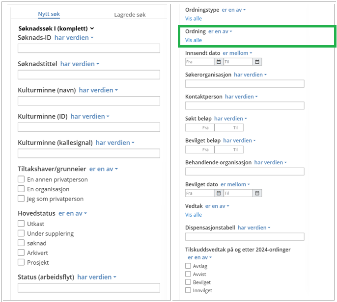Open 'har verdien' operator next to Søknads-ID
This screenshot has height=302, width=337.
[x=74, y=38]
